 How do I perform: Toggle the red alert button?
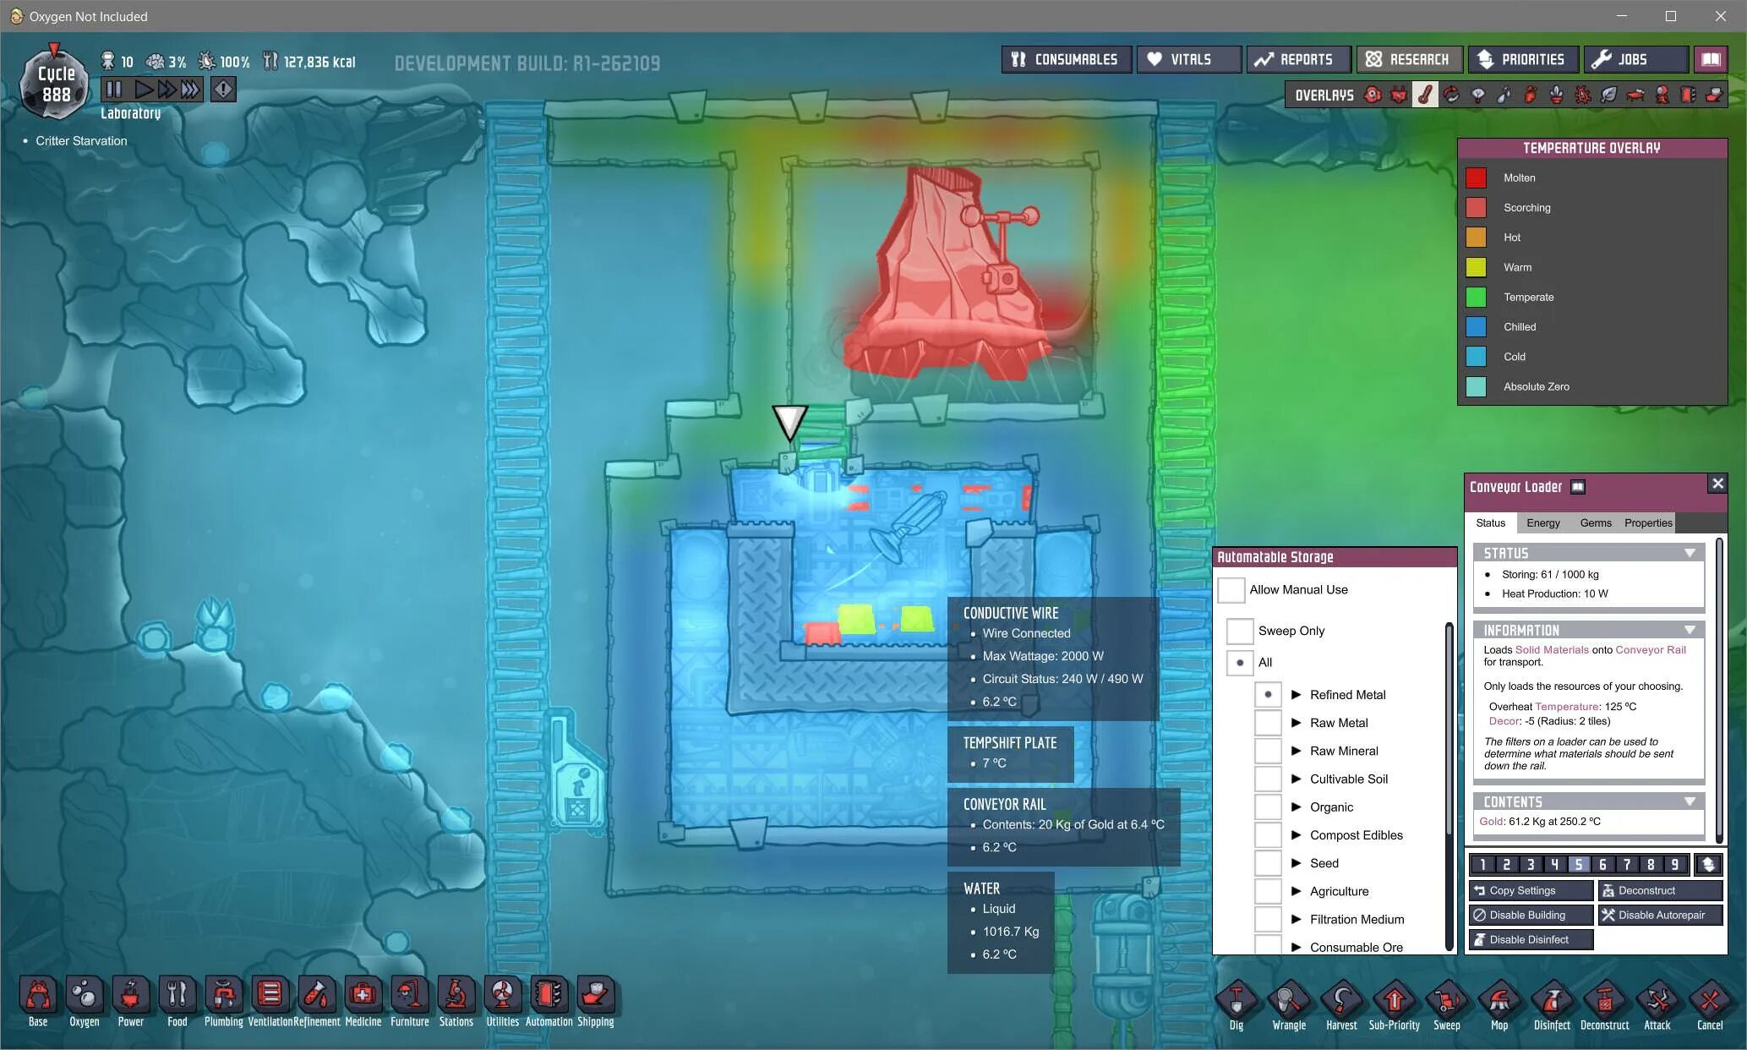[x=223, y=89]
